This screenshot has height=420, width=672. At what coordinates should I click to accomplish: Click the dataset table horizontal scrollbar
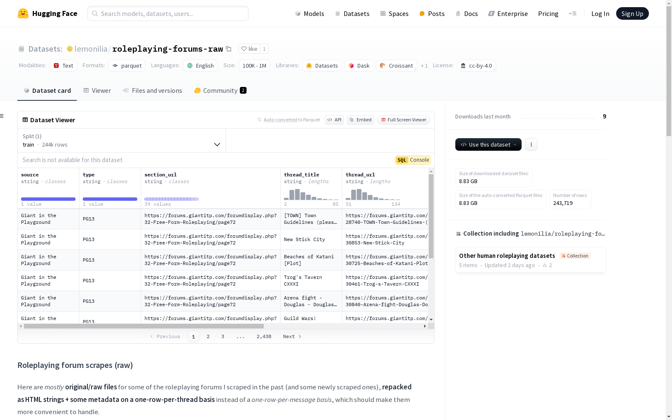click(144, 326)
